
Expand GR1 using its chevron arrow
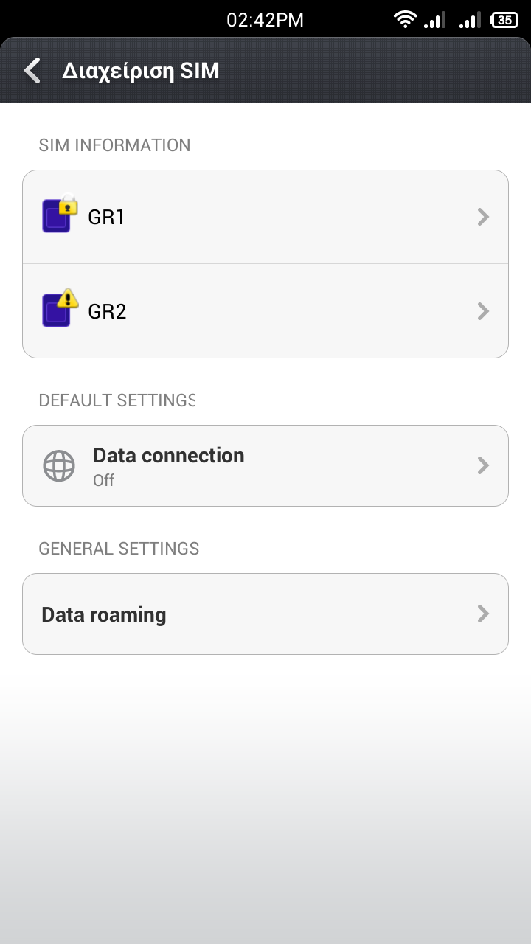pyautogui.click(x=483, y=217)
